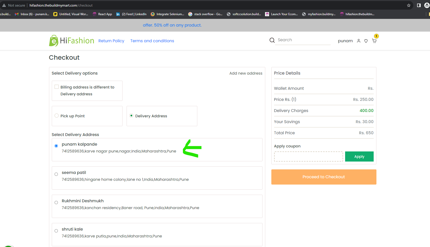Open the LinkedIn Feed bookmark
The image size is (430, 247).
[131, 14]
